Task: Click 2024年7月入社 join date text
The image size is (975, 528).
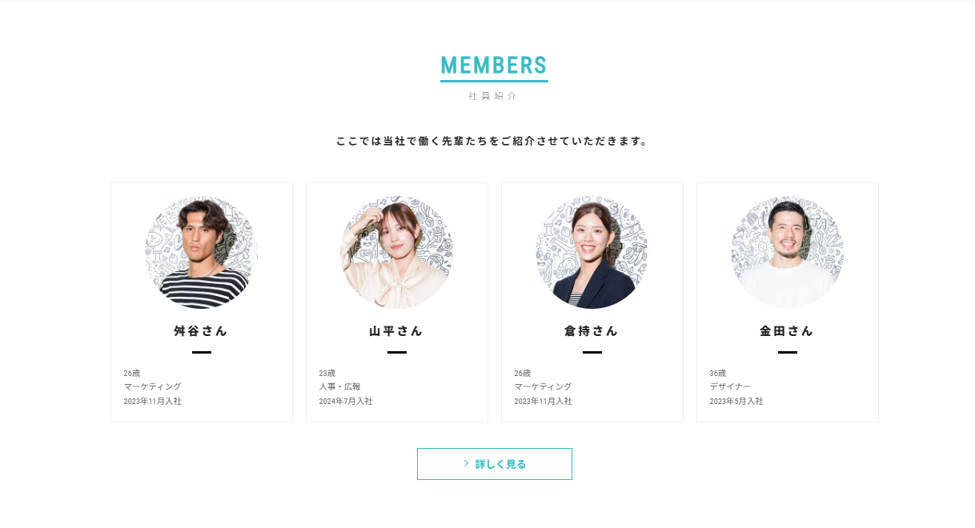Action: pos(346,401)
